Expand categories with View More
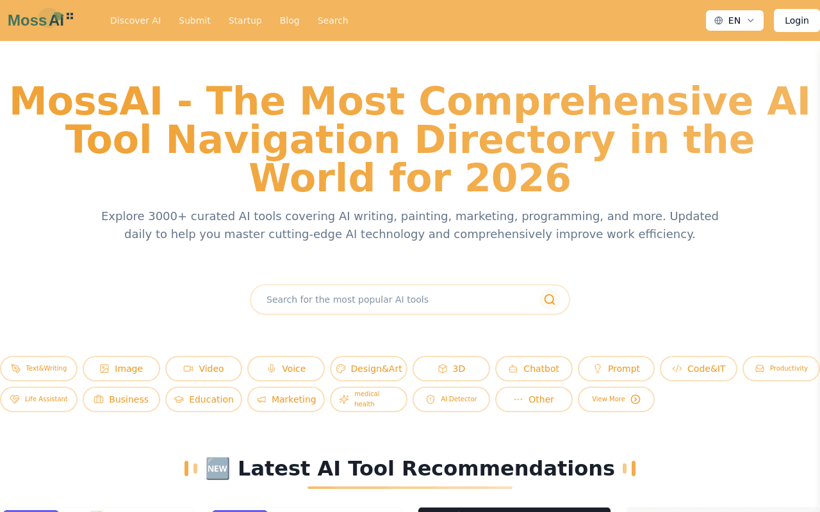 (x=616, y=399)
